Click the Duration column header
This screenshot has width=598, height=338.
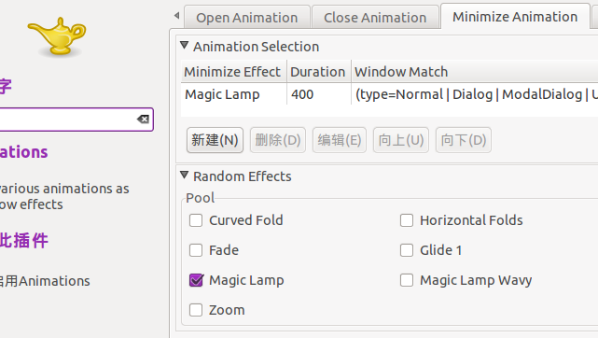[x=318, y=72]
